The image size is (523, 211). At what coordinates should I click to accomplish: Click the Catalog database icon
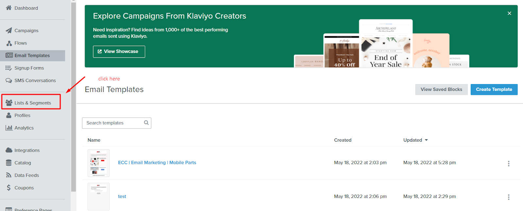[9, 163]
